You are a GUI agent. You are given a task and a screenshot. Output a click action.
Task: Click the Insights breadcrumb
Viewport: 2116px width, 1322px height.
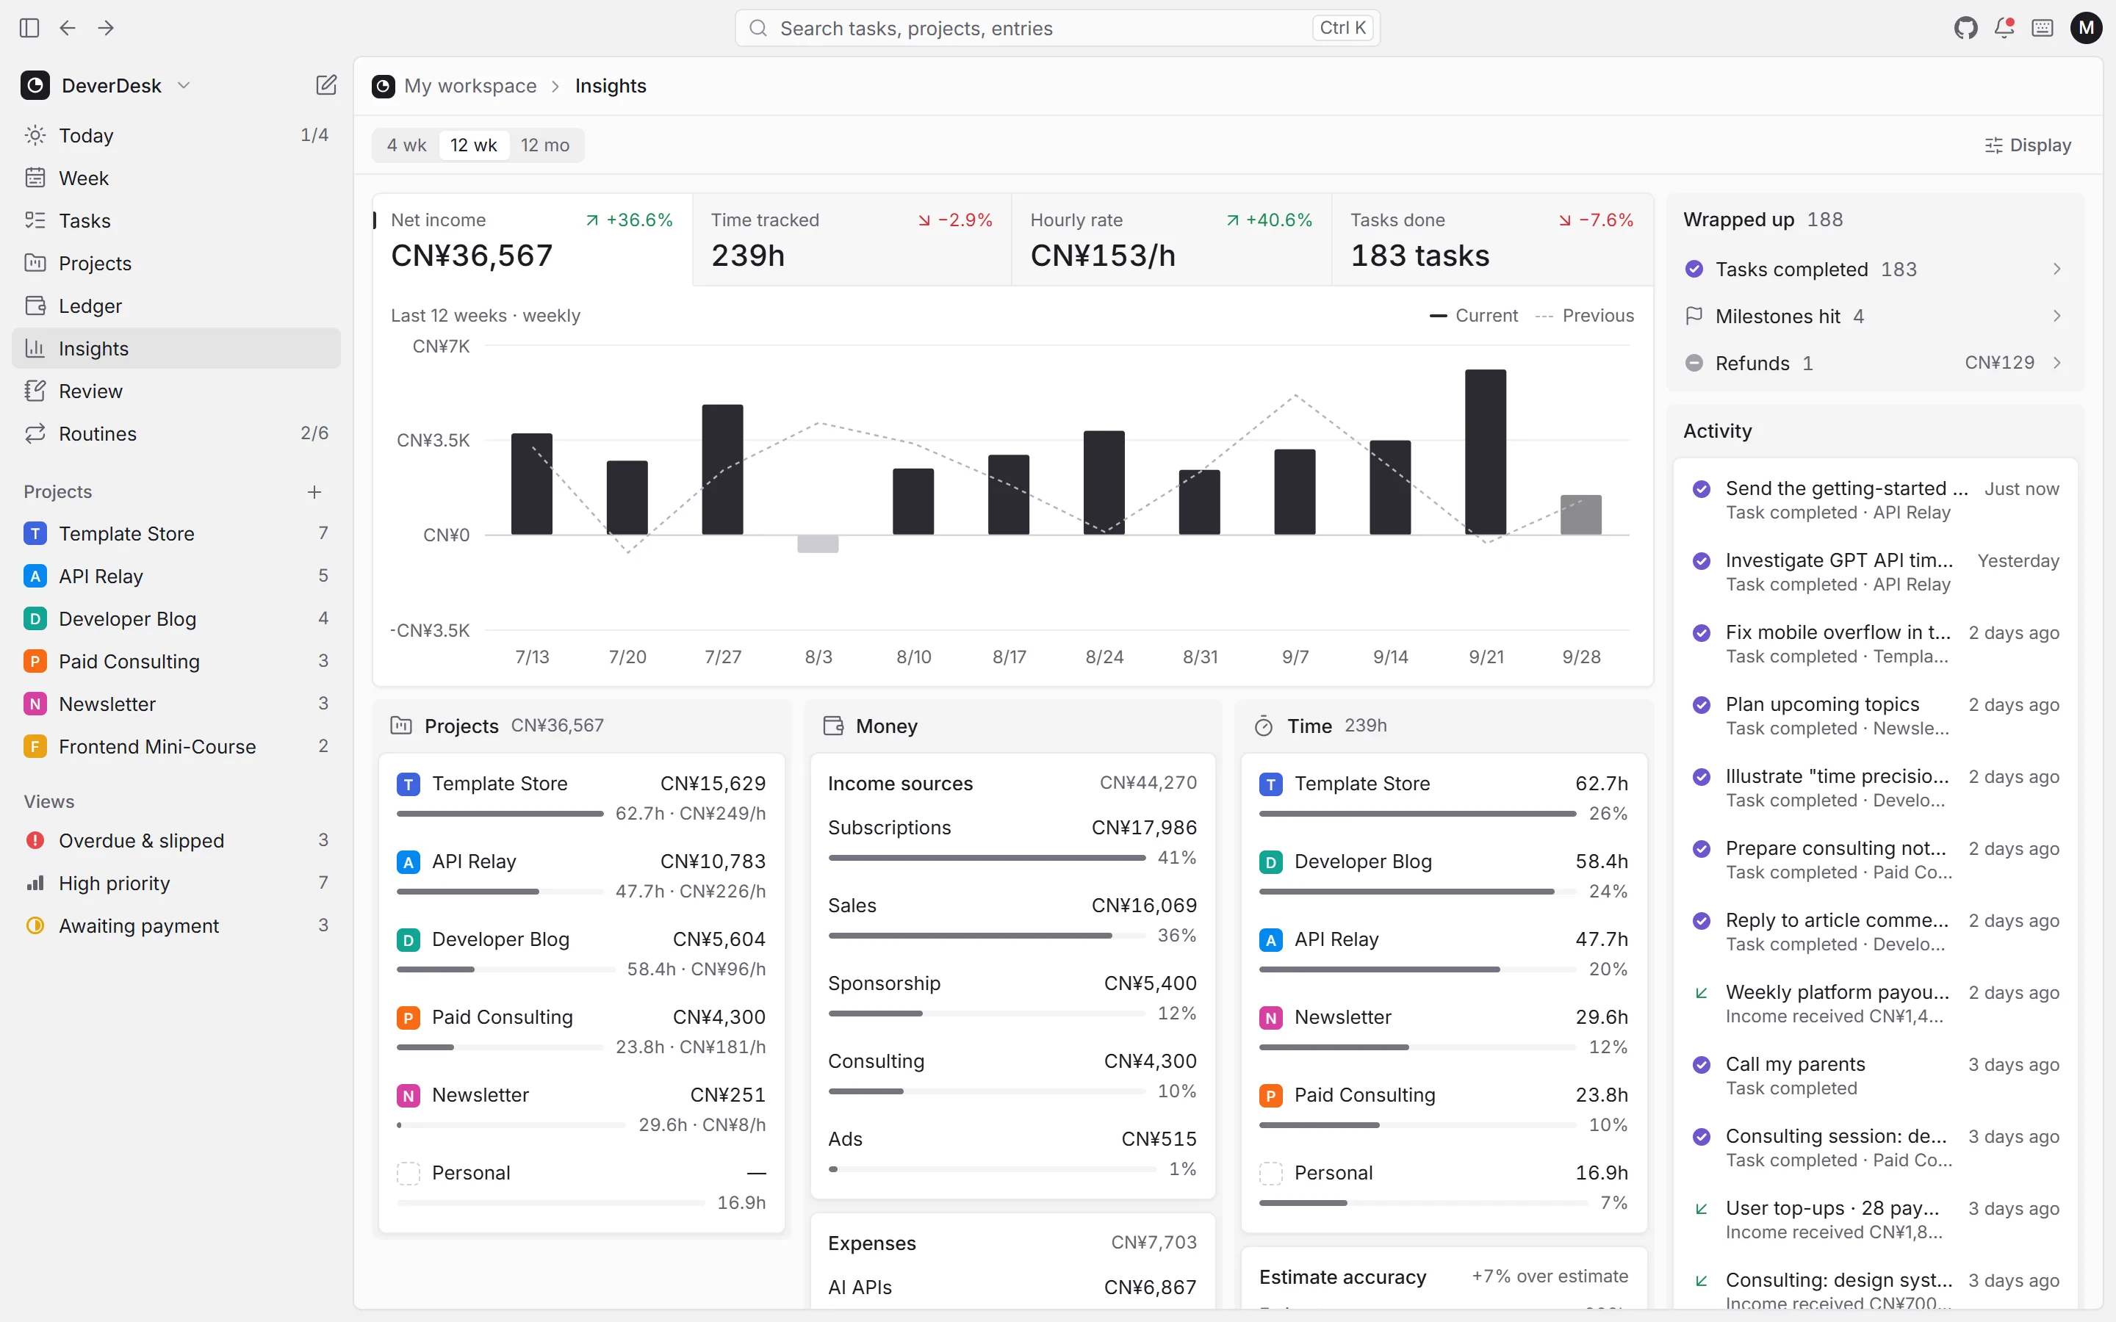pos(611,86)
